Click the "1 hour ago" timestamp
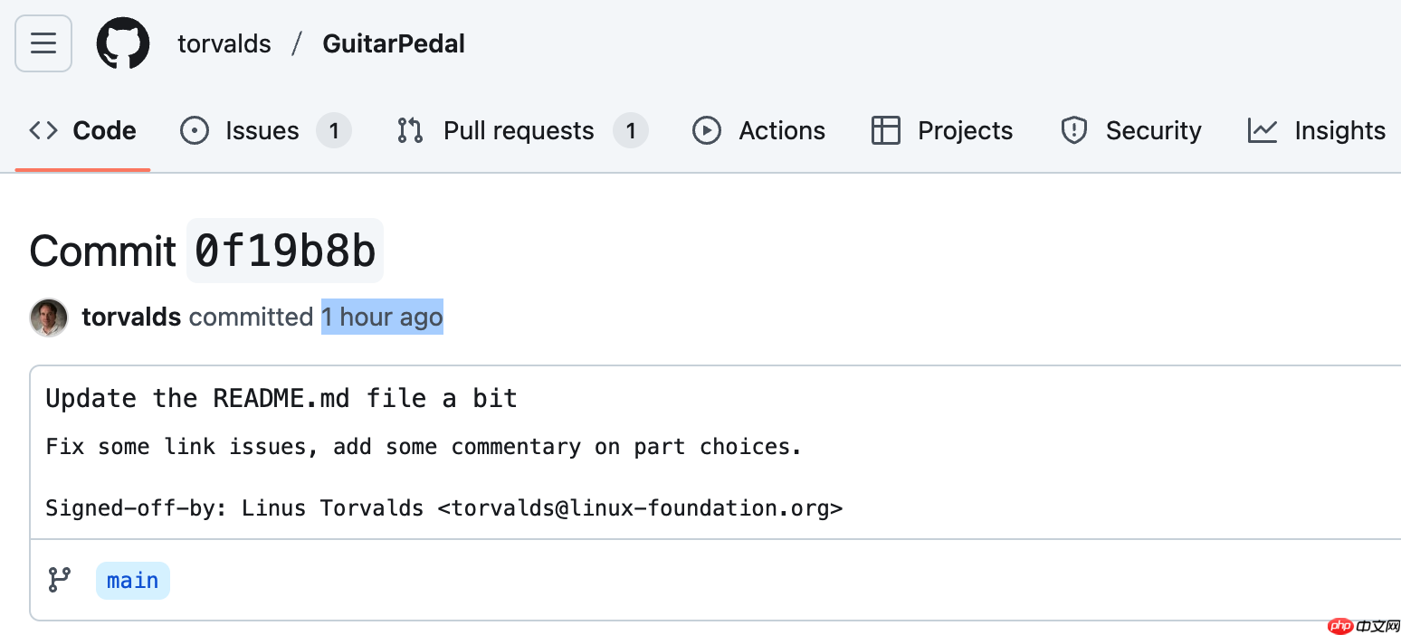 (382, 317)
